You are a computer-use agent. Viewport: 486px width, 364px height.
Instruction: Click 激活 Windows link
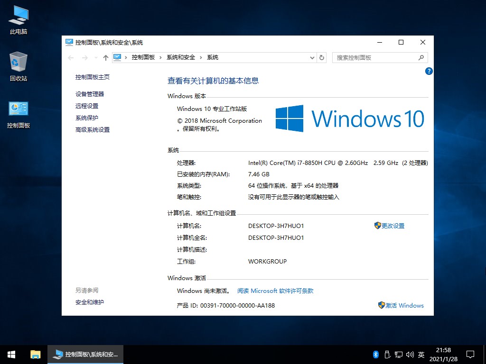[401, 305]
